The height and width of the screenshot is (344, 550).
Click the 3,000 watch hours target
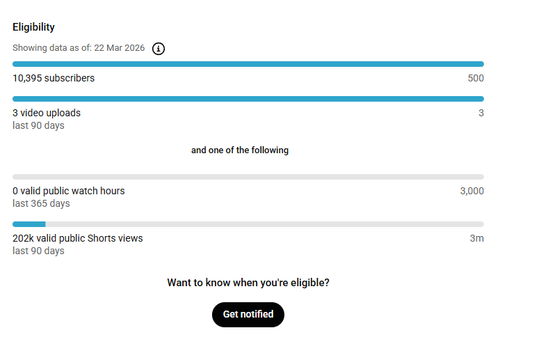point(472,191)
